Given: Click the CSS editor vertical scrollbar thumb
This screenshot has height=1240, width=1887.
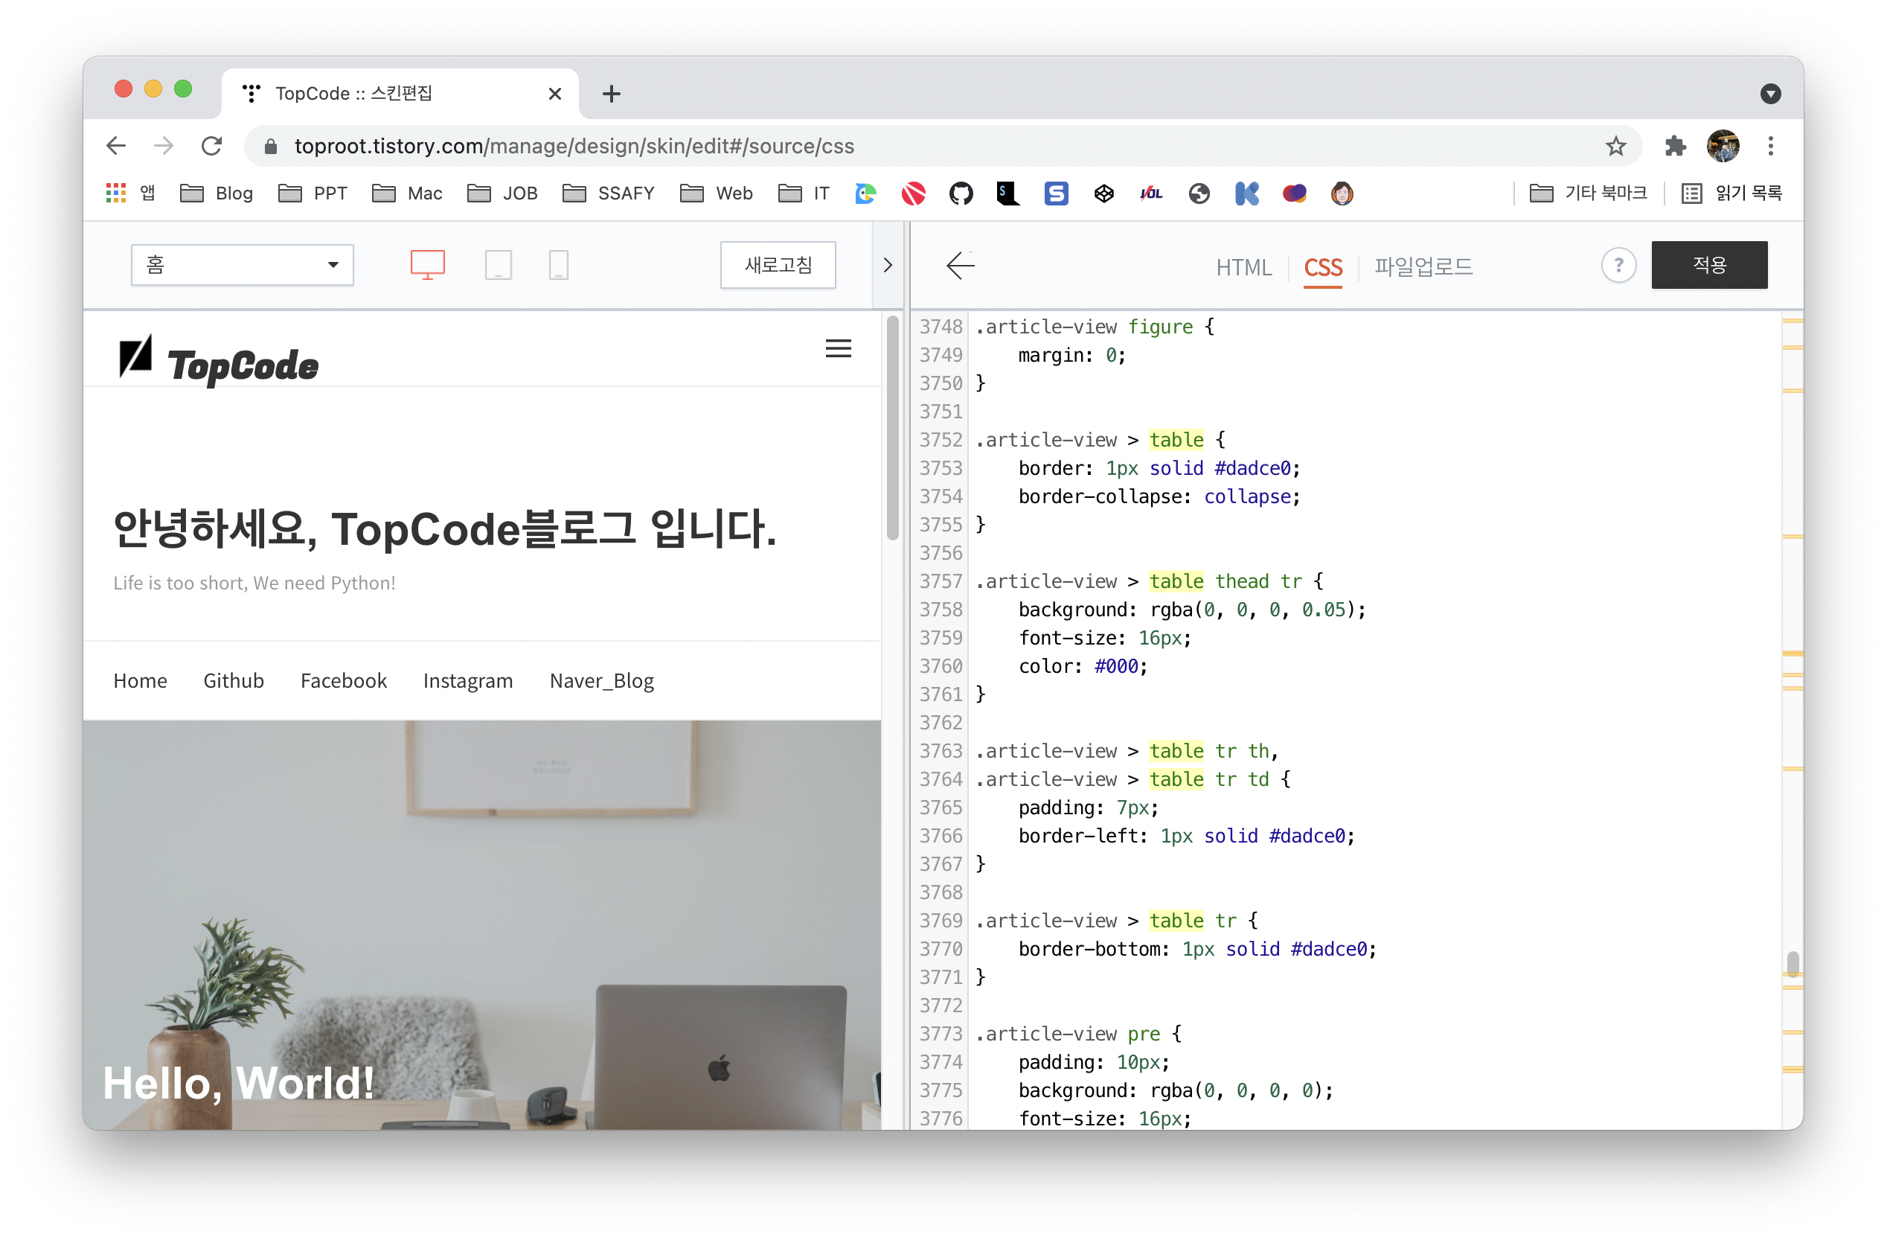Looking at the screenshot, I should pos(1792,964).
